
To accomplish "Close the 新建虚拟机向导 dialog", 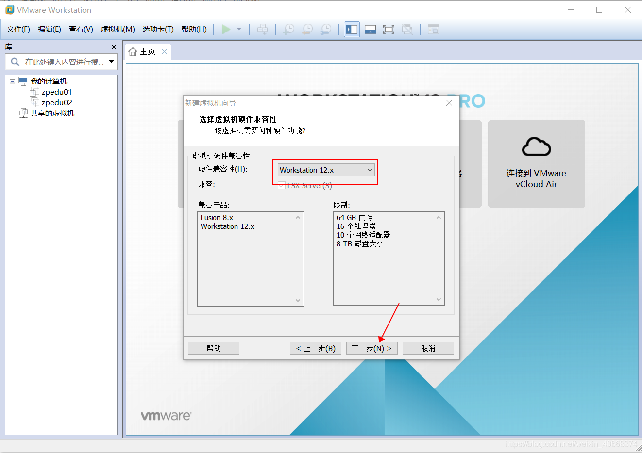I will click(449, 103).
